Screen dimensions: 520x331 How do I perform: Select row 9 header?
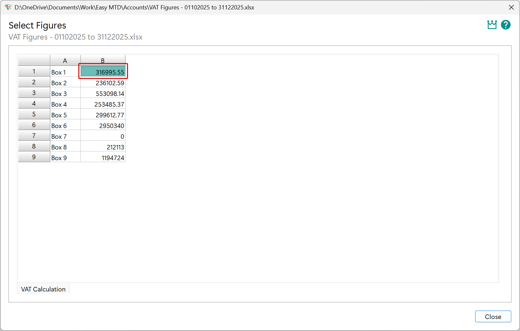34,157
